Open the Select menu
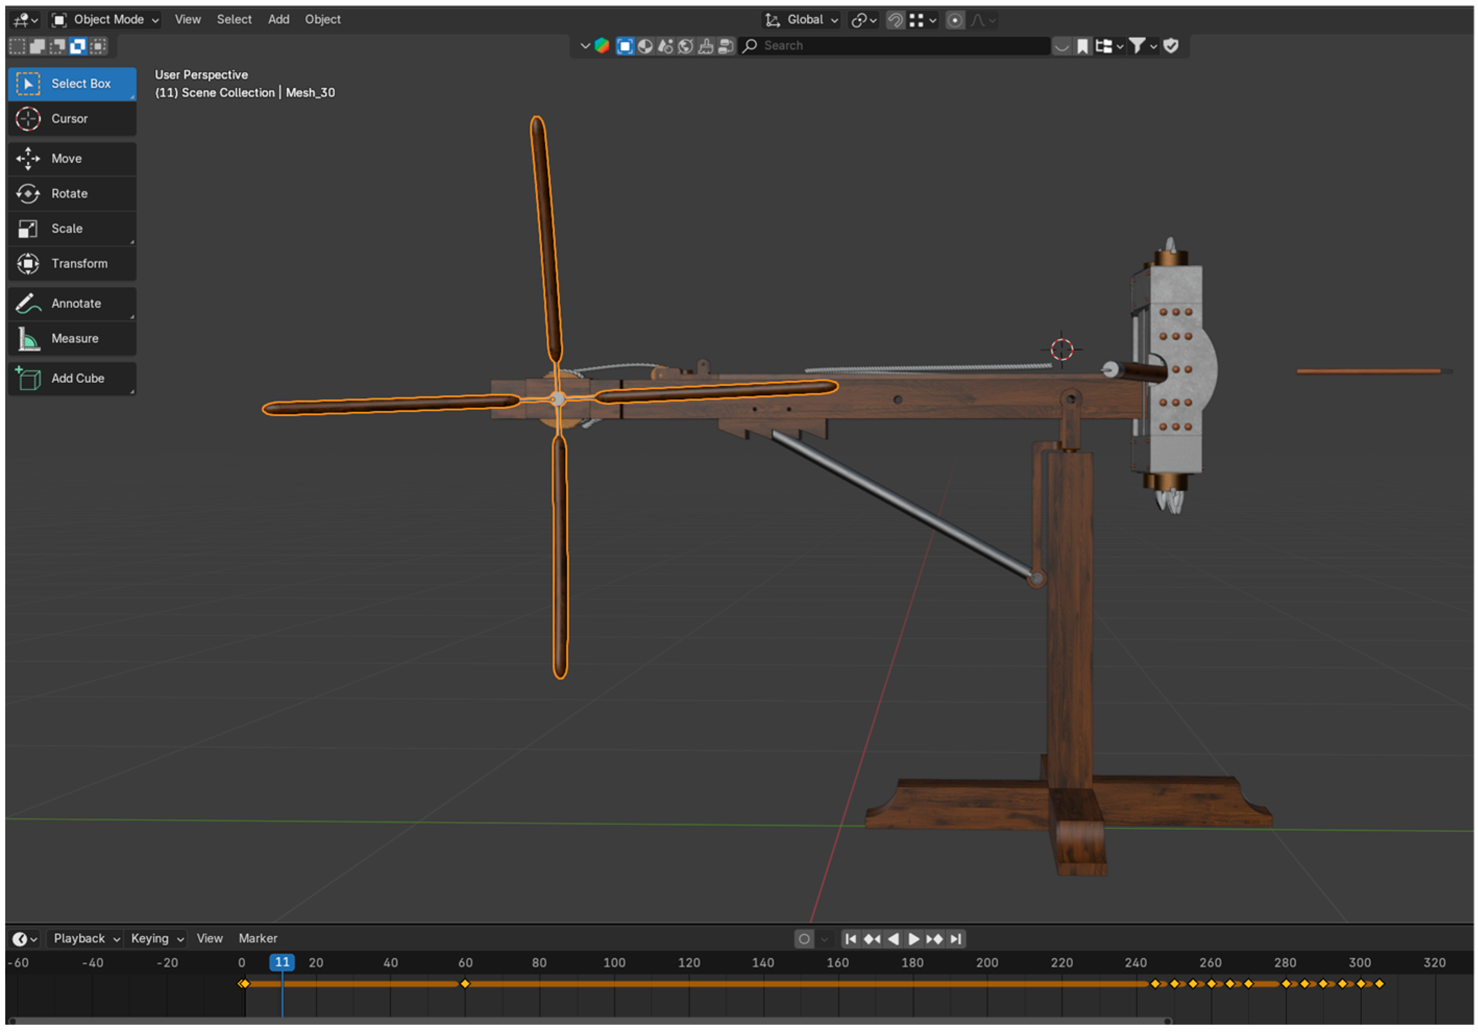This screenshot has height=1033, width=1478. coord(233,20)
